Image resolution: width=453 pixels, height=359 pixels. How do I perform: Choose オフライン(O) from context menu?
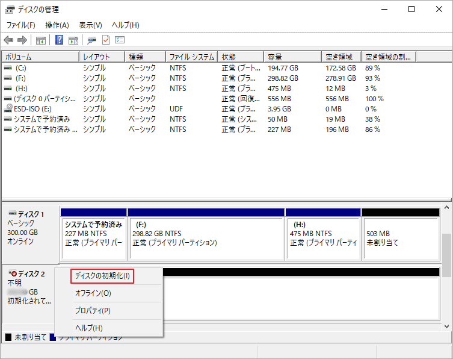(93, 293)
